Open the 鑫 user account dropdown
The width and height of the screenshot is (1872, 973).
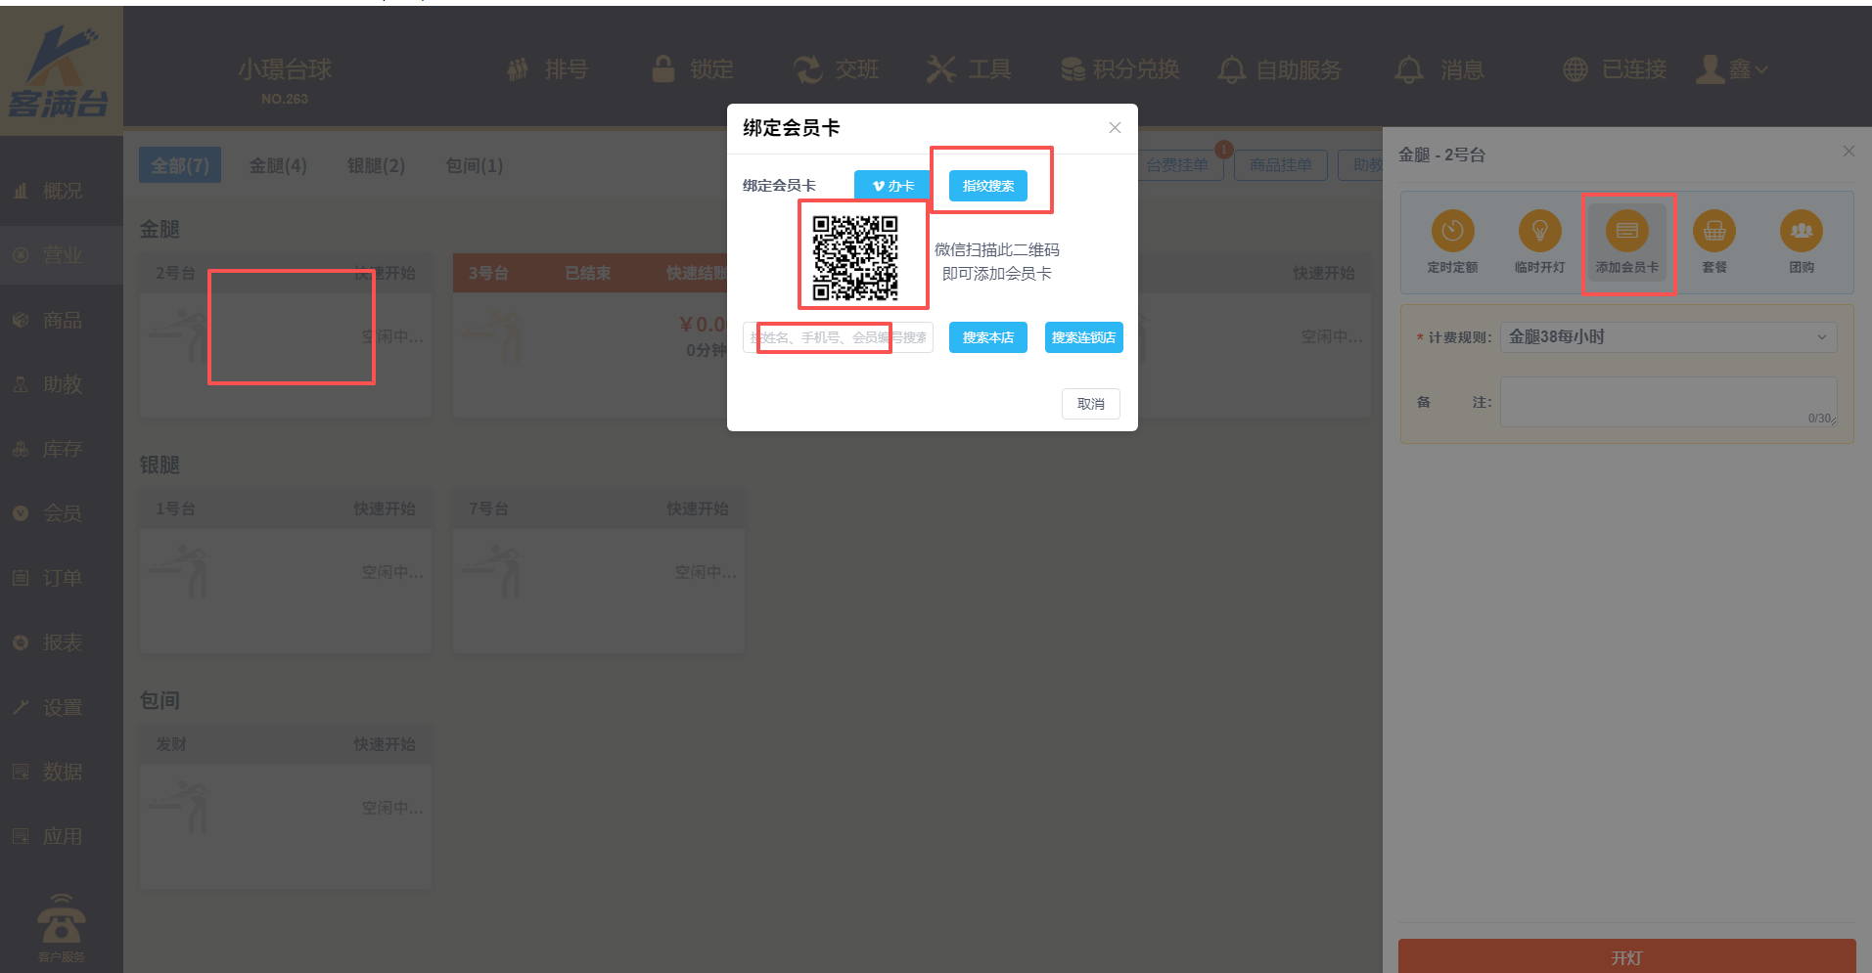(x=1732, y=69)
